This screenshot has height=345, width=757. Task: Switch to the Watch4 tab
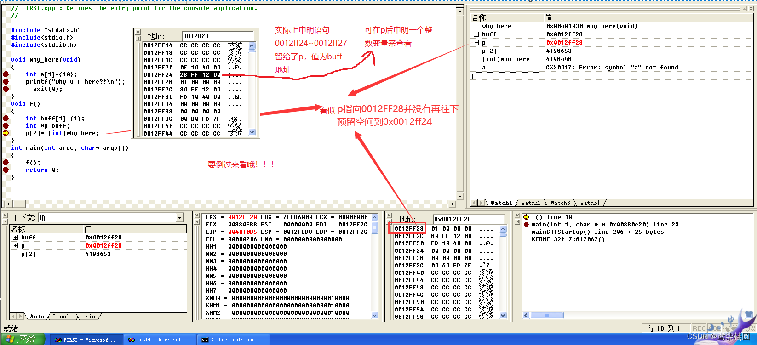[590, 203]
